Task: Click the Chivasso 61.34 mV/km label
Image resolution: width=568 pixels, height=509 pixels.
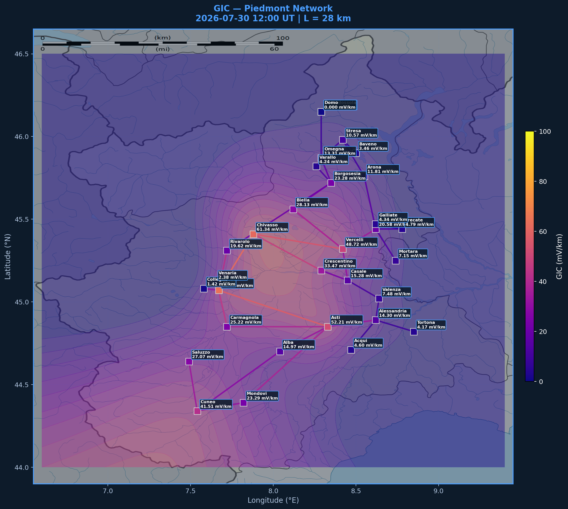Action: (x=272, y=227)
